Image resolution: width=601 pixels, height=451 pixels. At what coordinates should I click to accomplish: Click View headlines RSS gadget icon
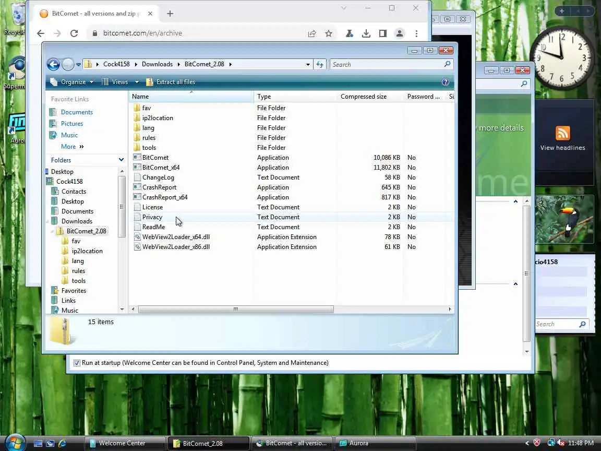point(563,134)
